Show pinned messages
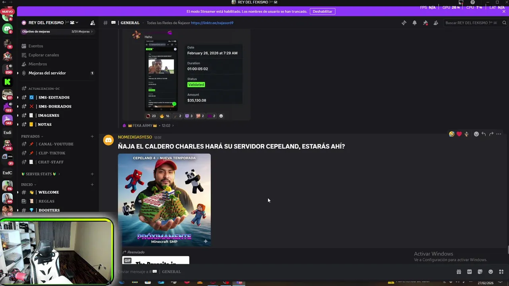 (x=425, y=23)
